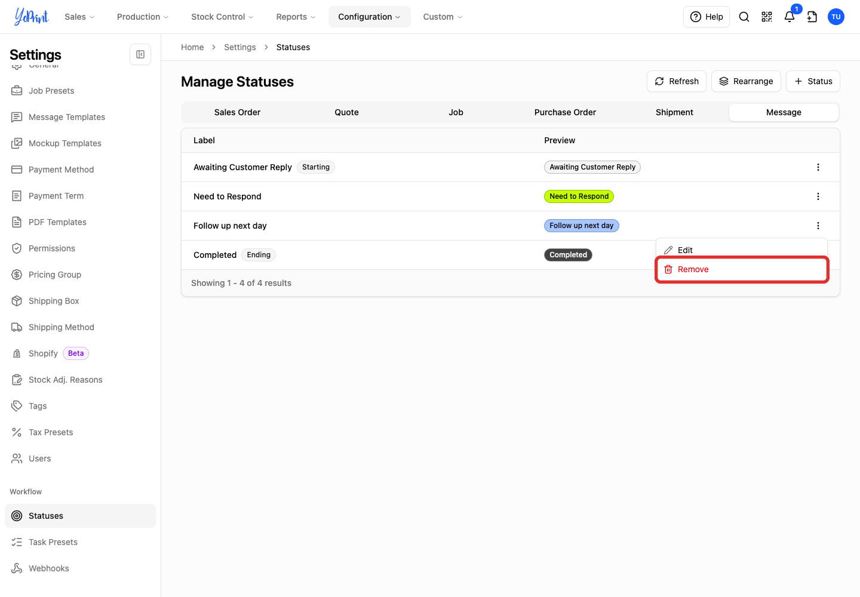860x597 pixels.
Task: Switch to the Purchase Order tab
Action: coord(565,112)
